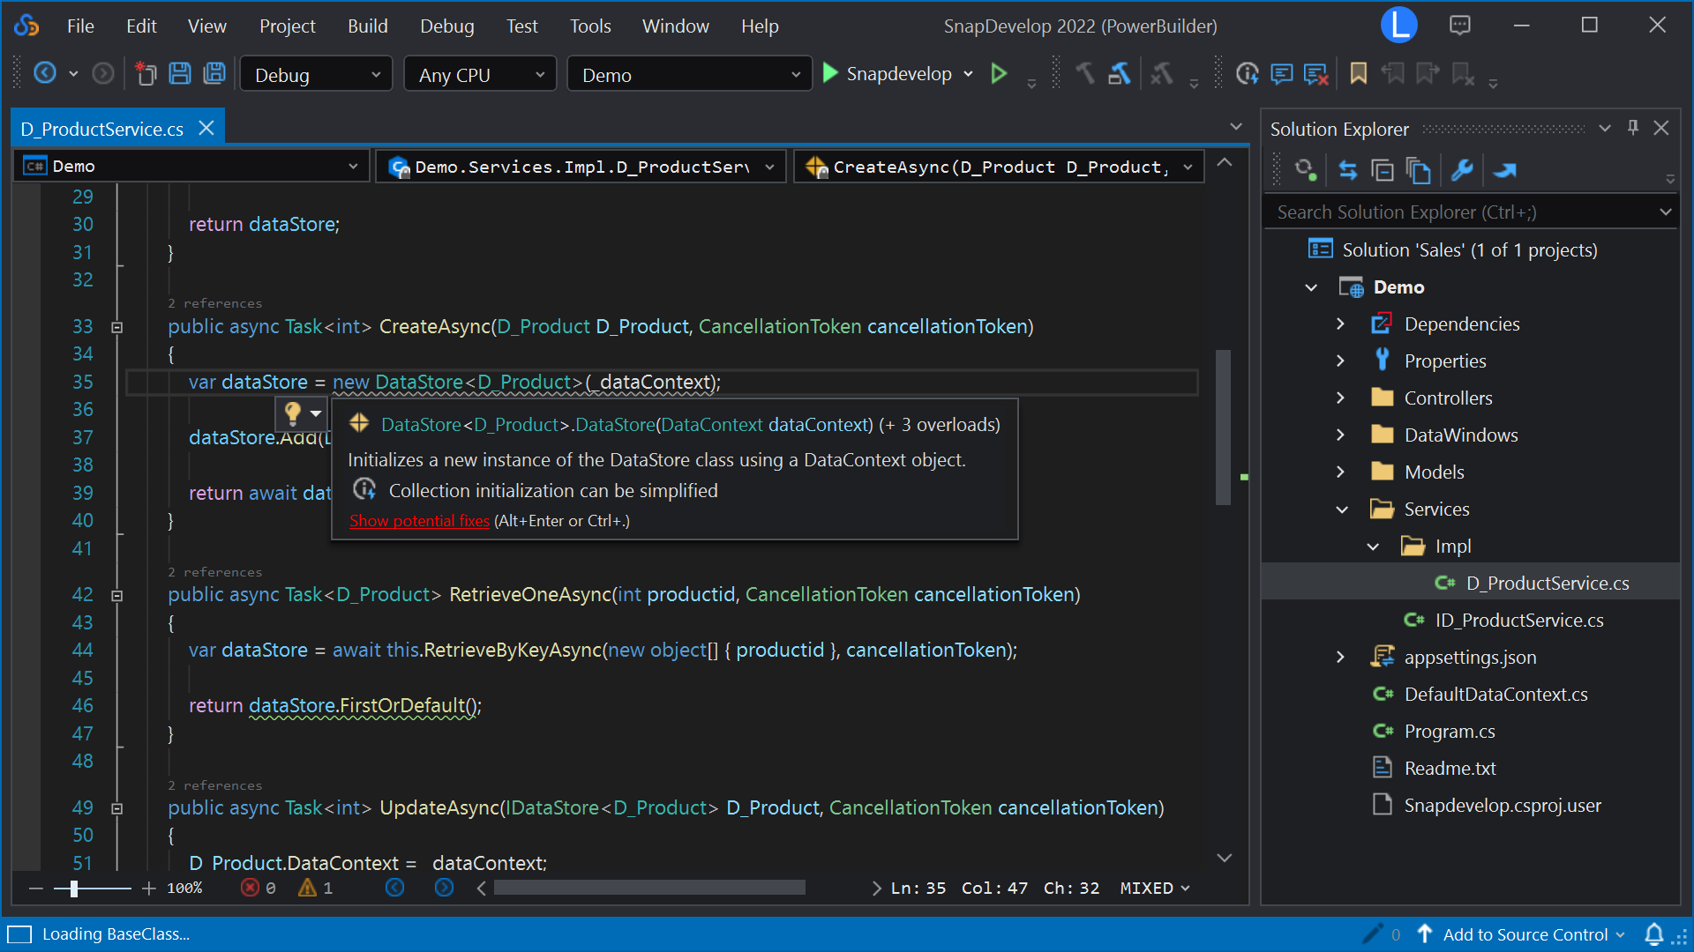The height and width of the screenshot is (952, 1694).
Task: Click the Collapse All icon in Solution Explorer
Action: [x=1382, y=170]
